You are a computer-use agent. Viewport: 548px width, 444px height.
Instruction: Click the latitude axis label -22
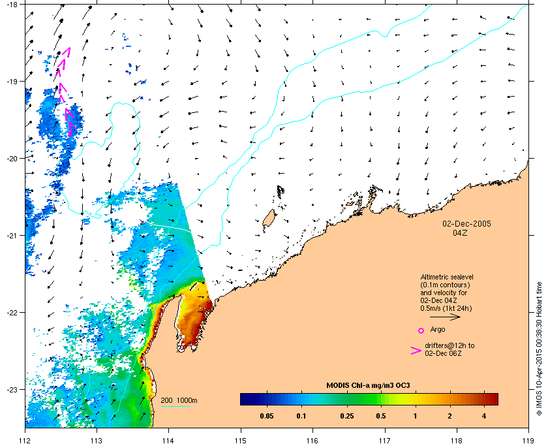coord(12,313)
